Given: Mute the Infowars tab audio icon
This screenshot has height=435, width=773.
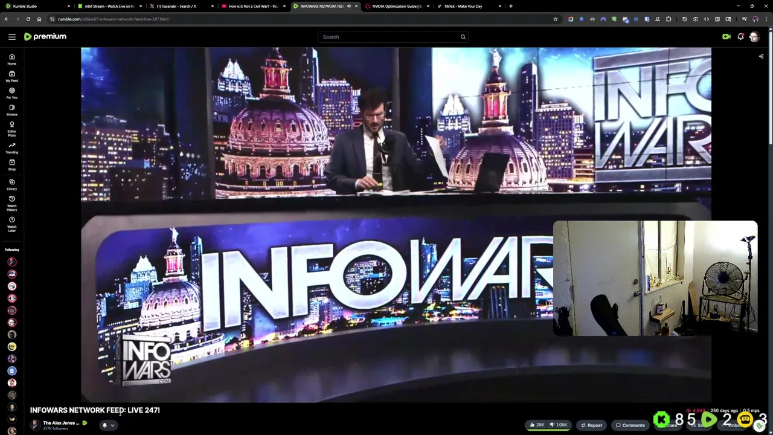Looking at the screenshot, I should (x=348, y=6).
